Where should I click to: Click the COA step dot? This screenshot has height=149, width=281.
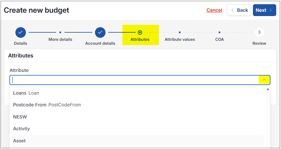coord(219,32)
